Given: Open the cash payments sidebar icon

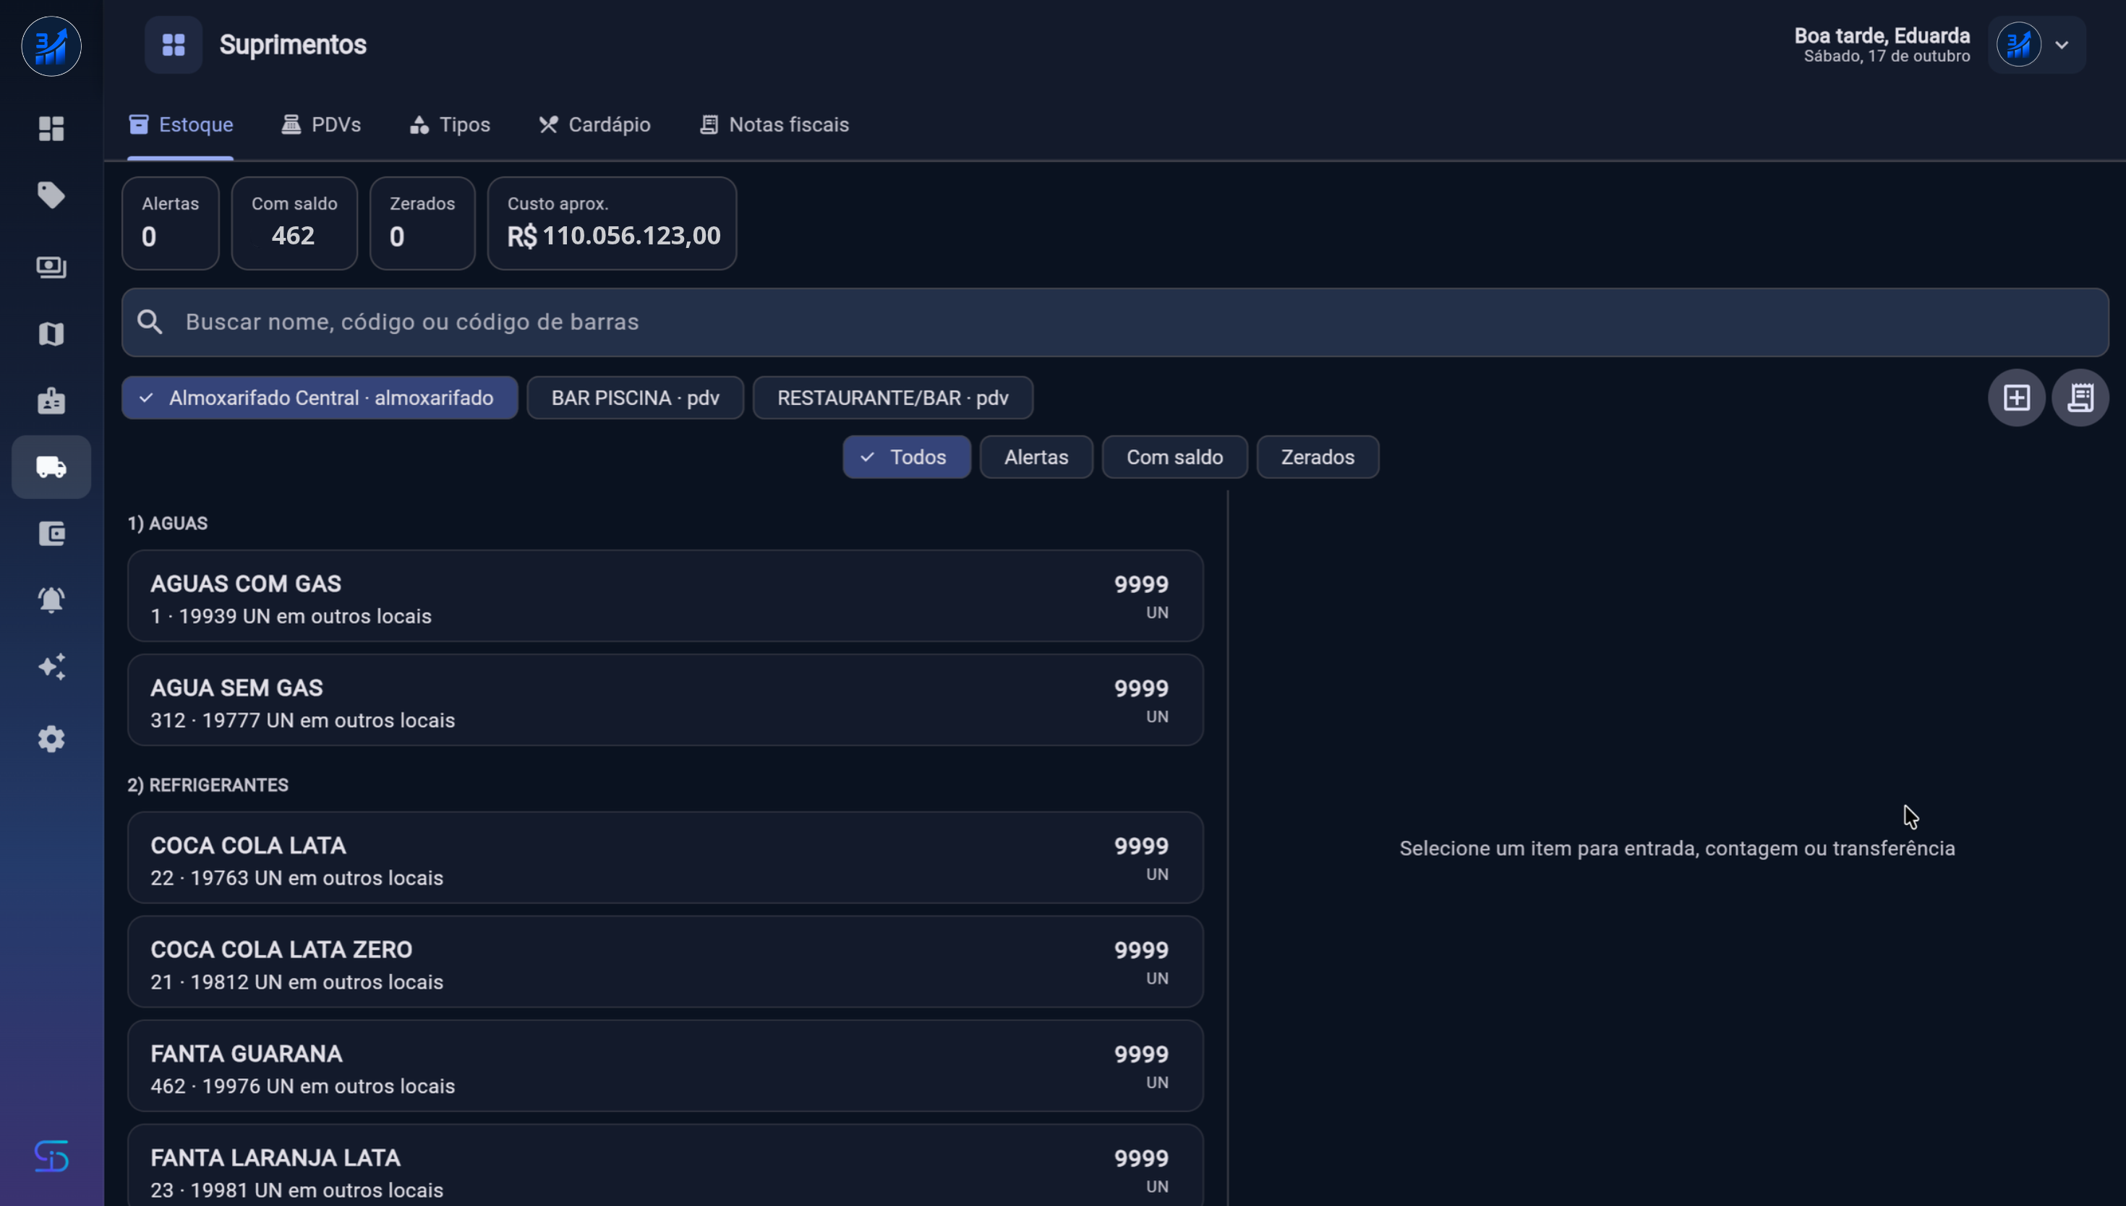Looking at the screenshot, I should (51, 267).
